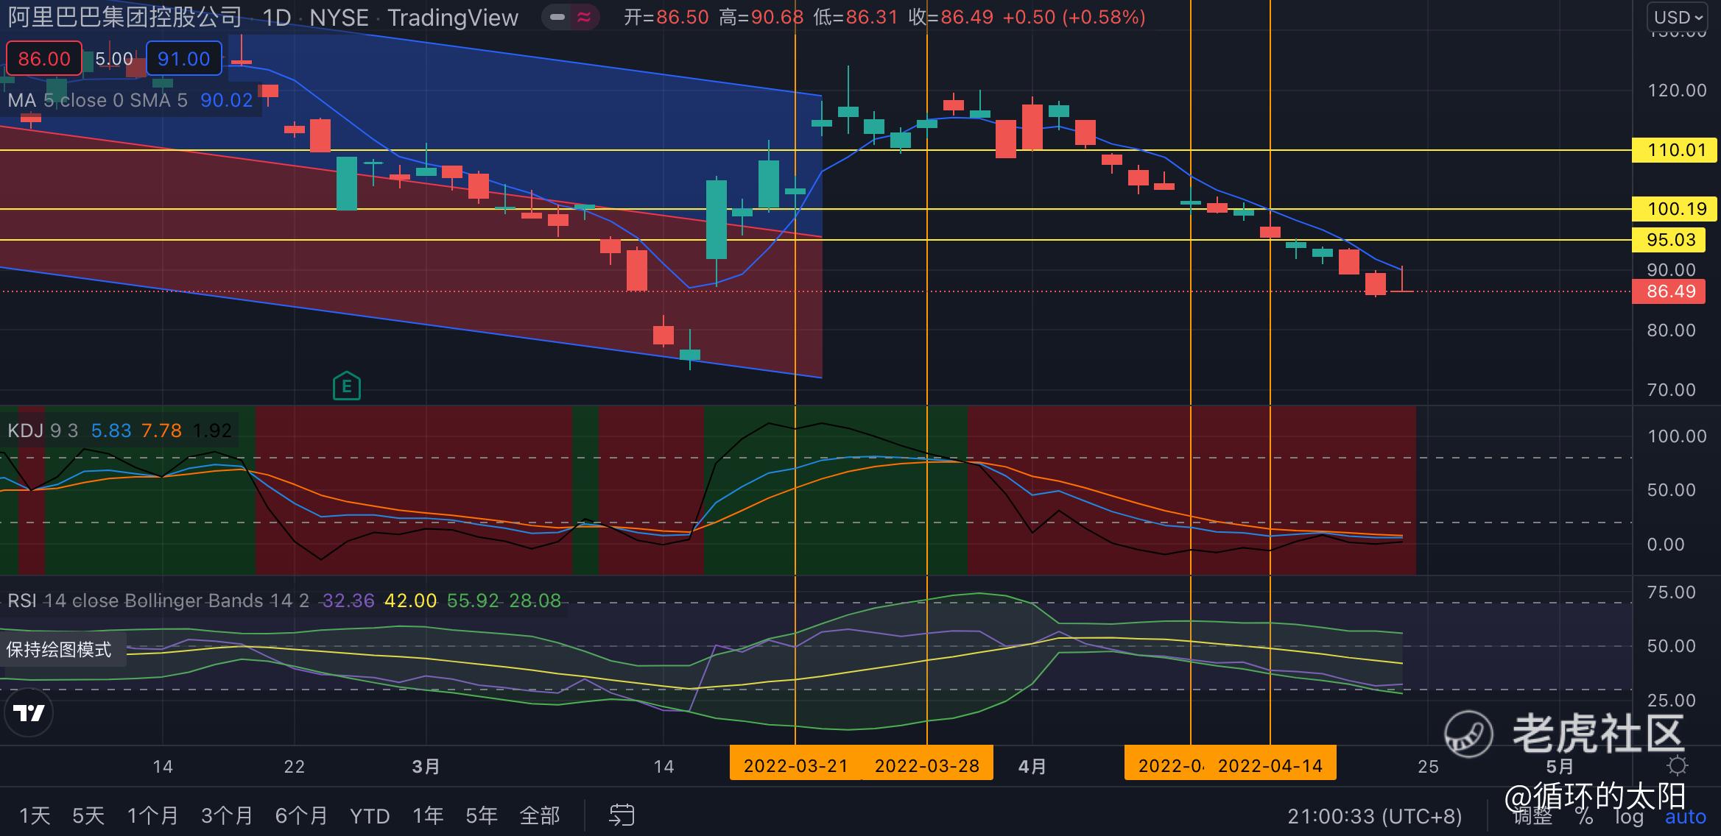Image resolution: width=1721 pixels, height=836 pixels.
Task: Toggle the auto scale button
Action: (x=1686, y=817)
